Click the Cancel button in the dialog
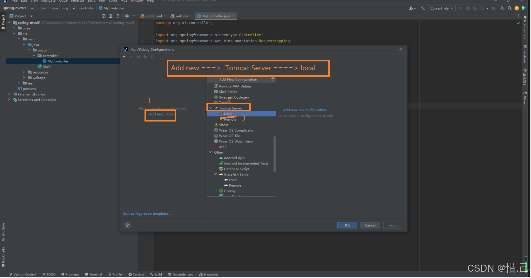 click(x=370, y=226)
